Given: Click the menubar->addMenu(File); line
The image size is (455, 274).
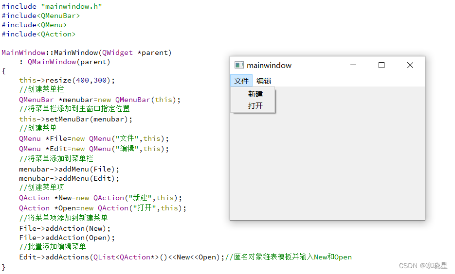Looking at the screenshot, I should point(69,169).
